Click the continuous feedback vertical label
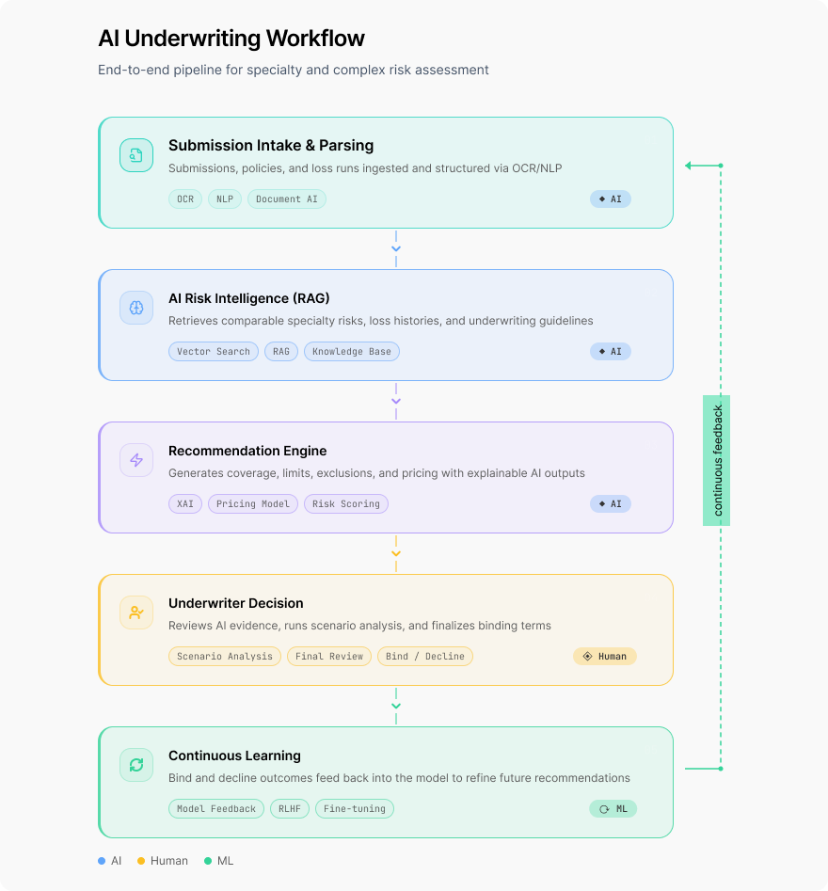The image size is (828, 891). [717, 460]
